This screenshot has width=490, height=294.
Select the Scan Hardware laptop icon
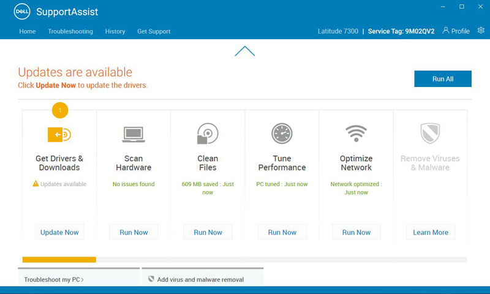tap(134, 134)
